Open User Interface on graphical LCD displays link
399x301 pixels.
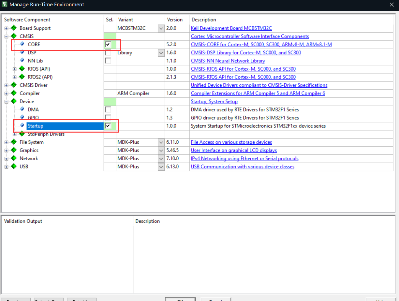coord(234,150)
